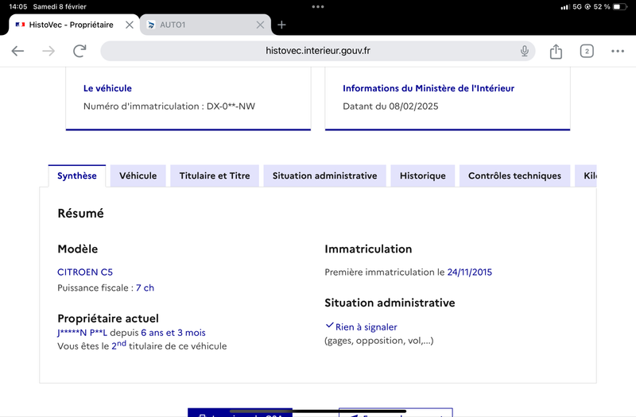Viewport: 636px width, 417px height.
Task: Click the 7 ch fiscal power value
Action: (145, 288)
